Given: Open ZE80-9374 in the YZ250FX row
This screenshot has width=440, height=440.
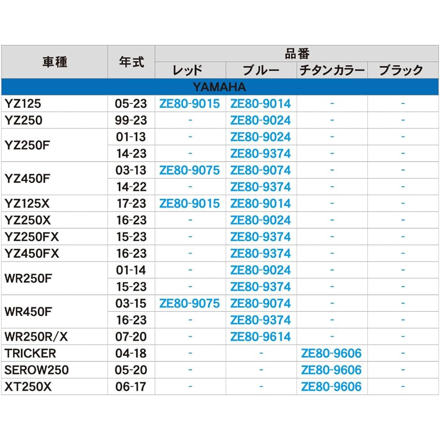Looking at the screenshot, I should tap(260, 237).
